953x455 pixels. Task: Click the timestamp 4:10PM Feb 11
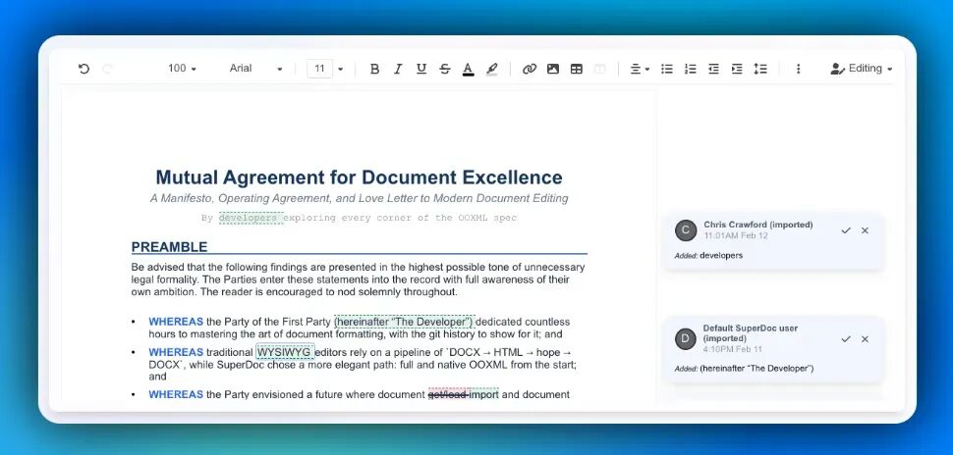[x=732, y=349]
